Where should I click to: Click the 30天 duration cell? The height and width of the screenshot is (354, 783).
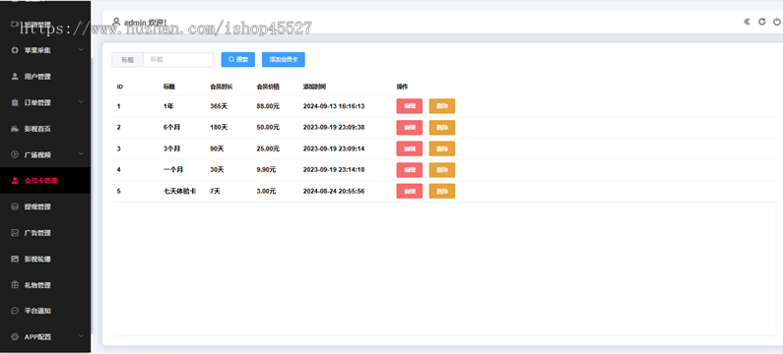tap(218, 169)
